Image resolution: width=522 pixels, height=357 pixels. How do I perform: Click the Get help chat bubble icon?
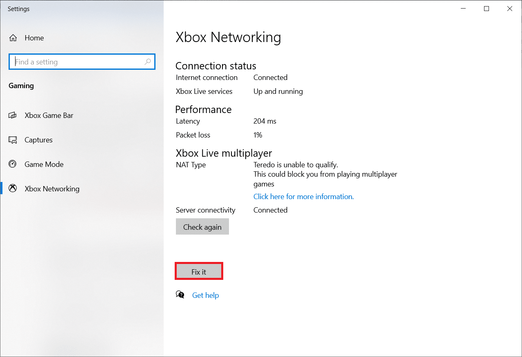pos(180,295)
